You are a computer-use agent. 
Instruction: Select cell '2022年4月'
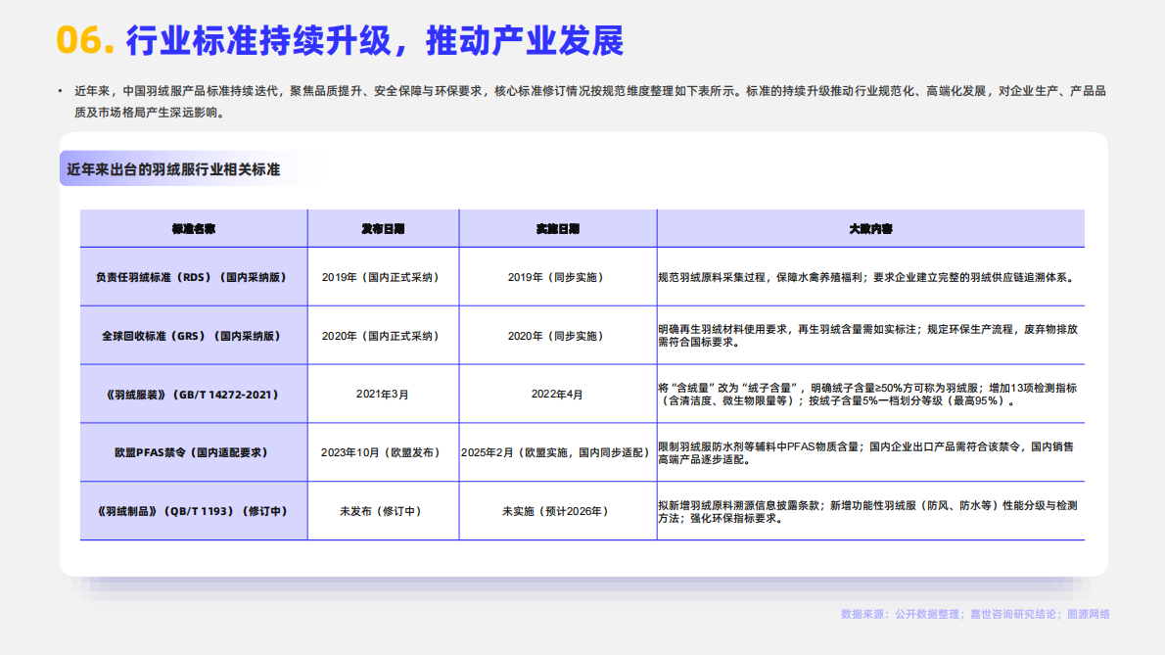558,395
